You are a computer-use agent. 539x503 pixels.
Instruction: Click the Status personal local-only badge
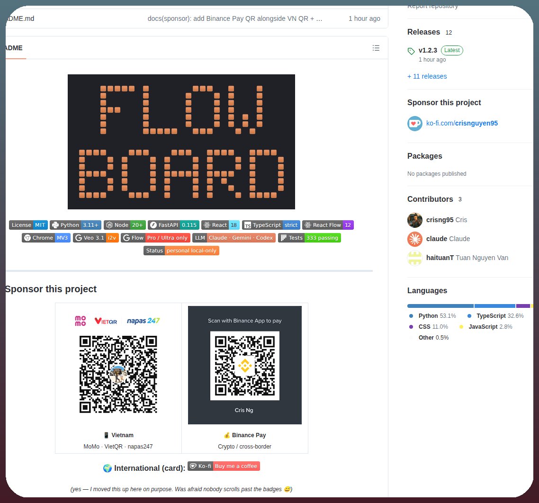click(x=181, y=251)
